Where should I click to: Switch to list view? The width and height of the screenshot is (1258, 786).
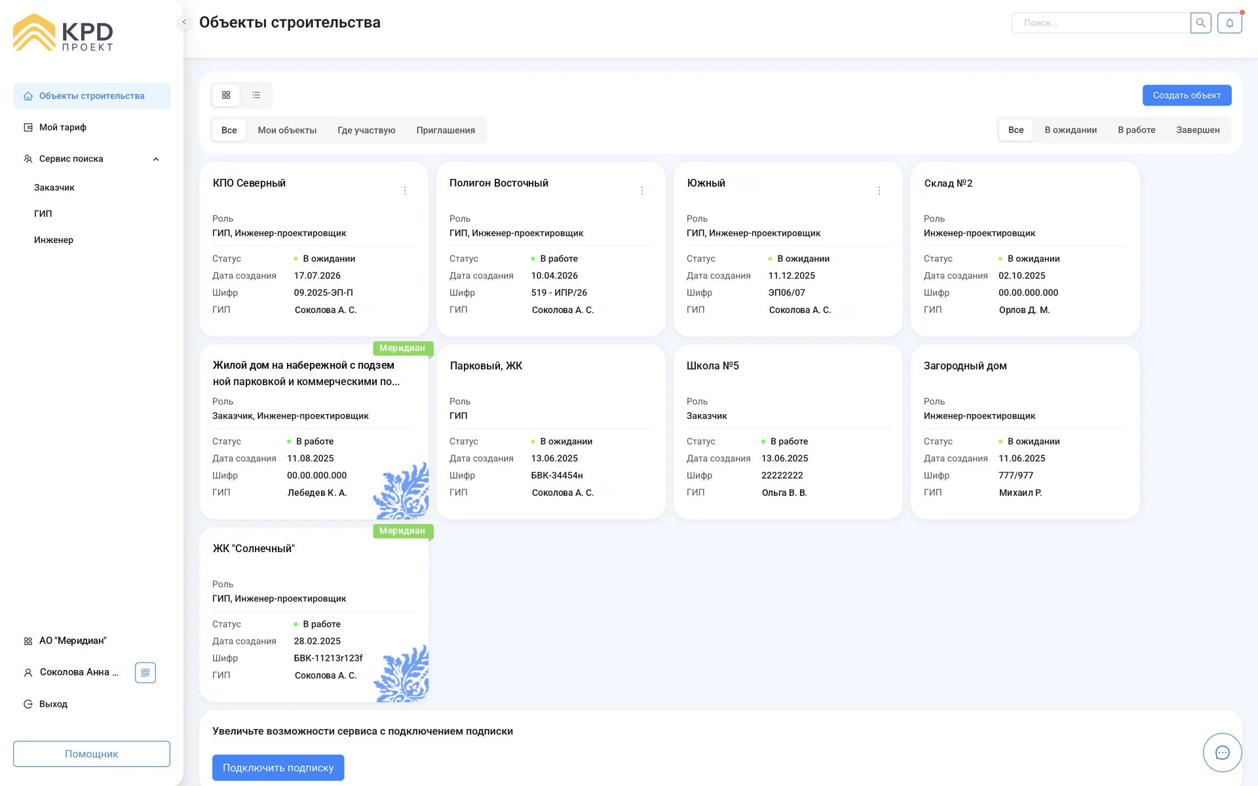256,95
